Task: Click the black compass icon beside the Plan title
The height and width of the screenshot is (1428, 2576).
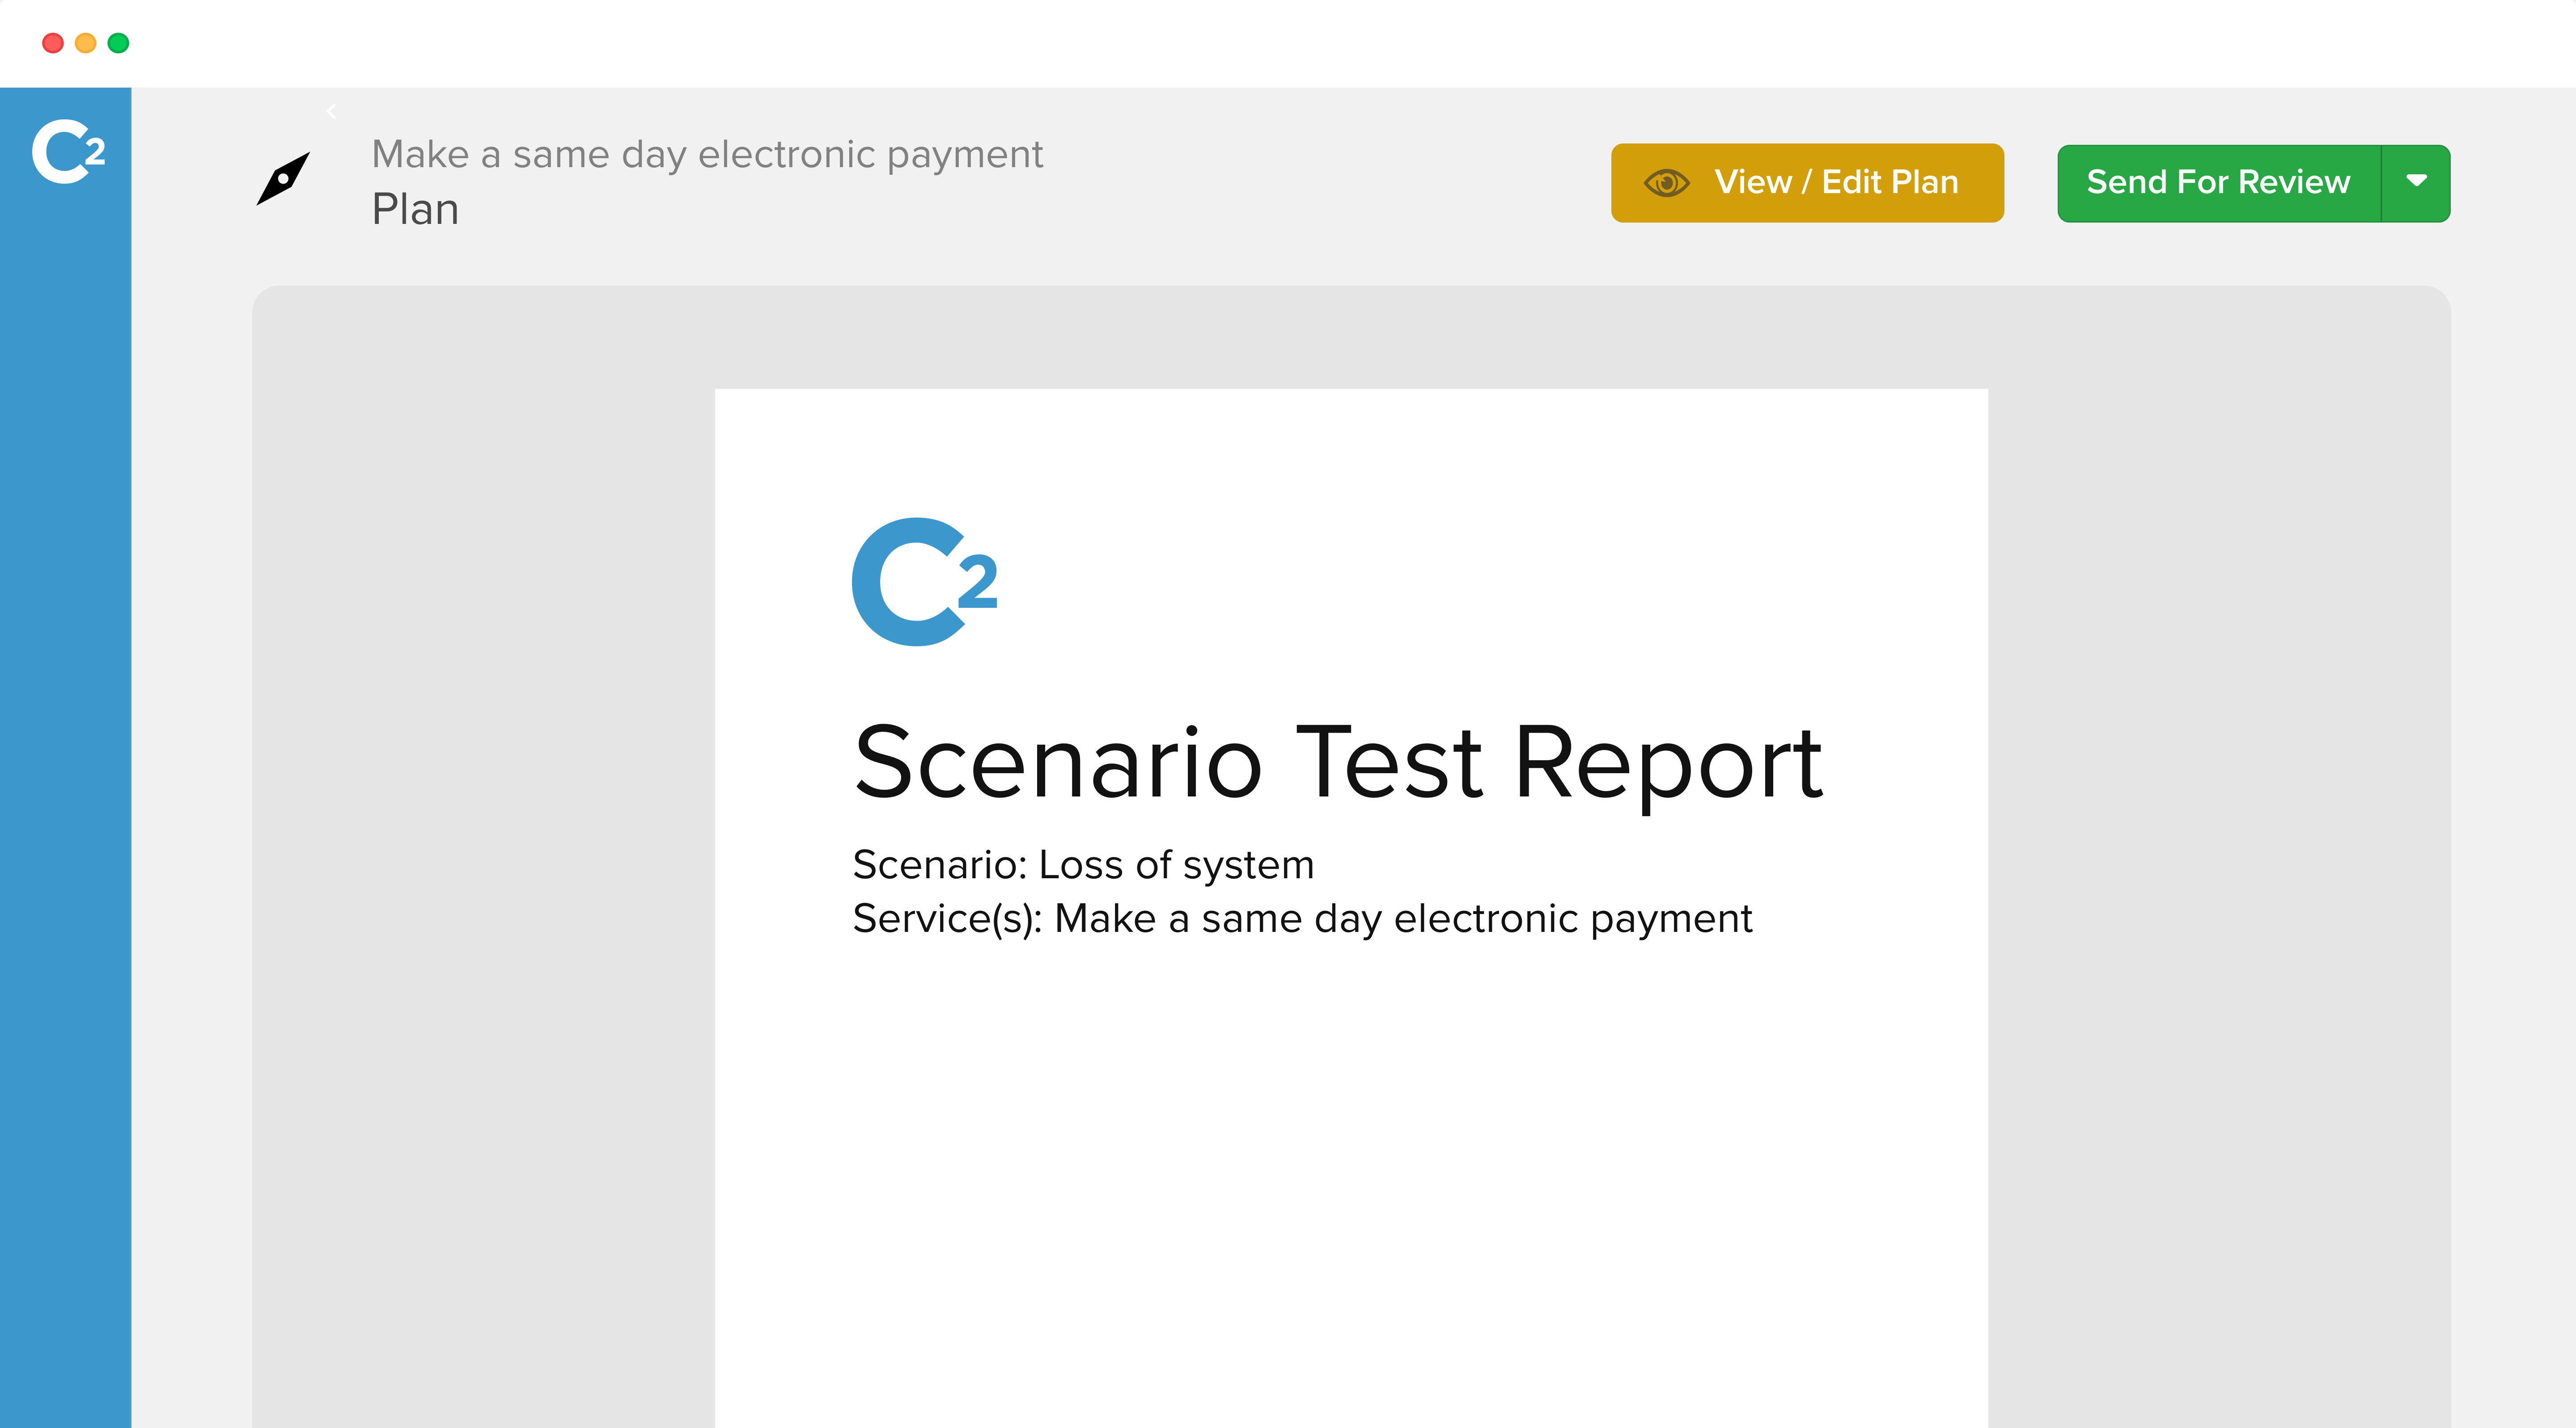Action: pos(283,179)
